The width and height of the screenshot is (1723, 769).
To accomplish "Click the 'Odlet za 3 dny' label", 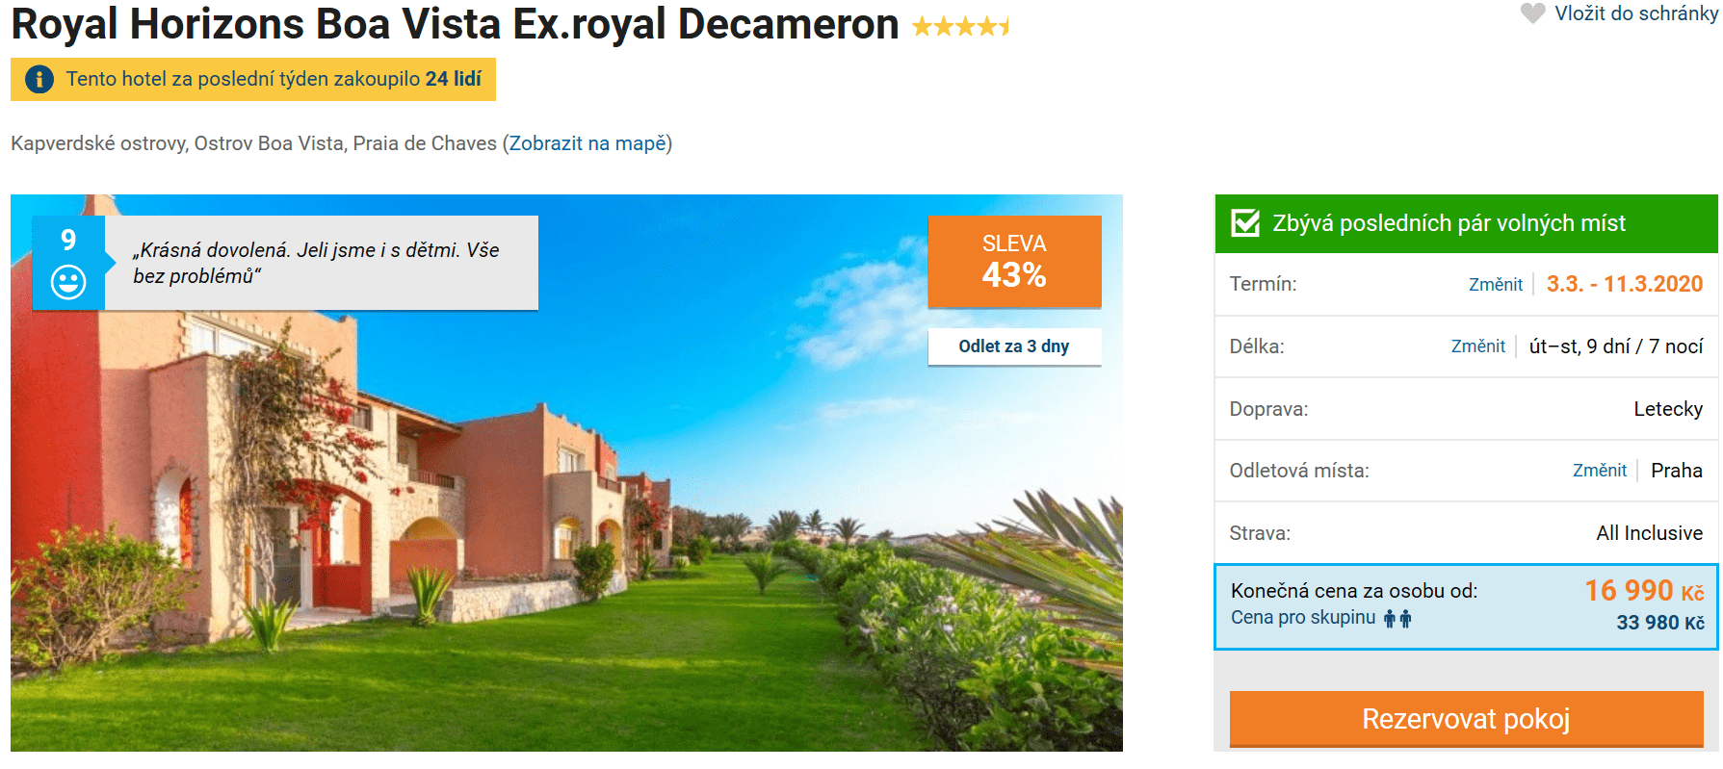I will pyautogui.click(x=1014, y=346).
